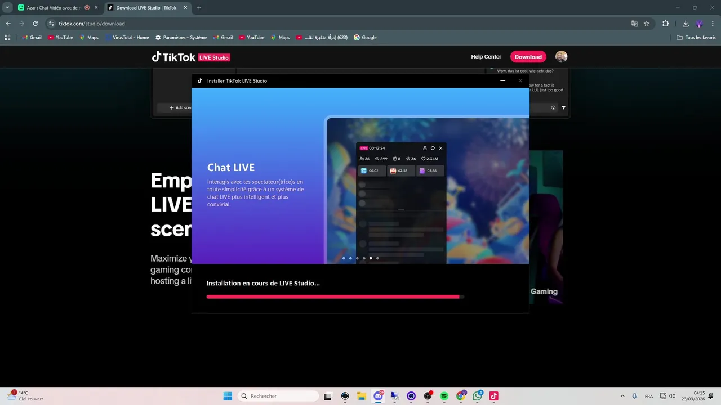
Task: Show Chrome downloads
Action: (686, 24)
